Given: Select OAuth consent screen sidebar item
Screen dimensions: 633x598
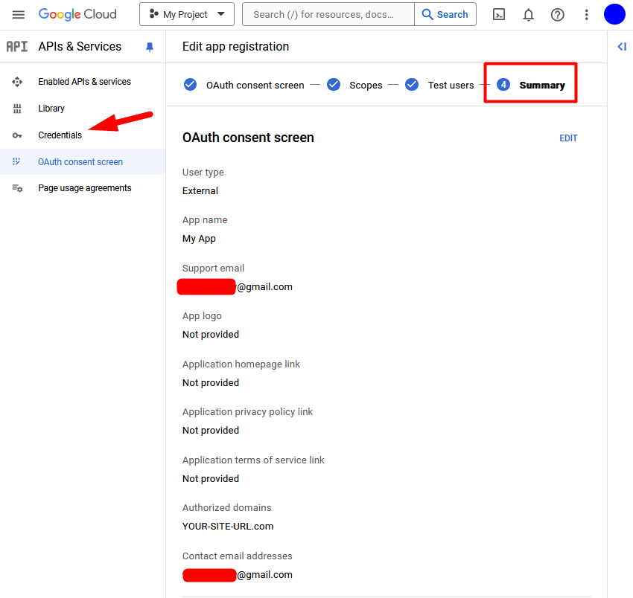Looking at the screenshot, I should click(83, 161).
